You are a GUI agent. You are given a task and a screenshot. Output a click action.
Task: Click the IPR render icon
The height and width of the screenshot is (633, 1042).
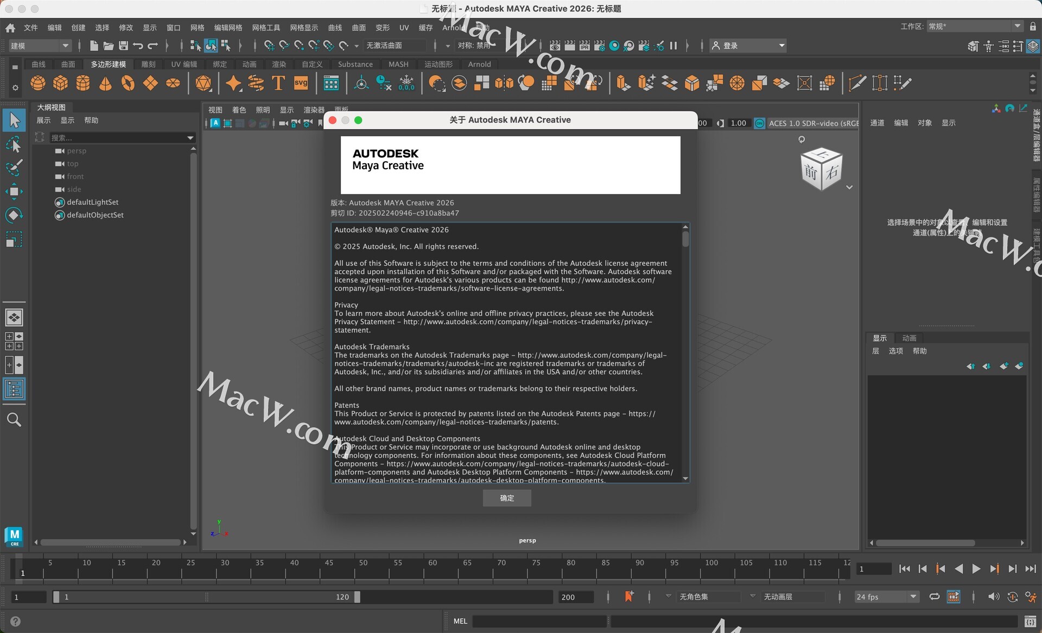[584, 46]
